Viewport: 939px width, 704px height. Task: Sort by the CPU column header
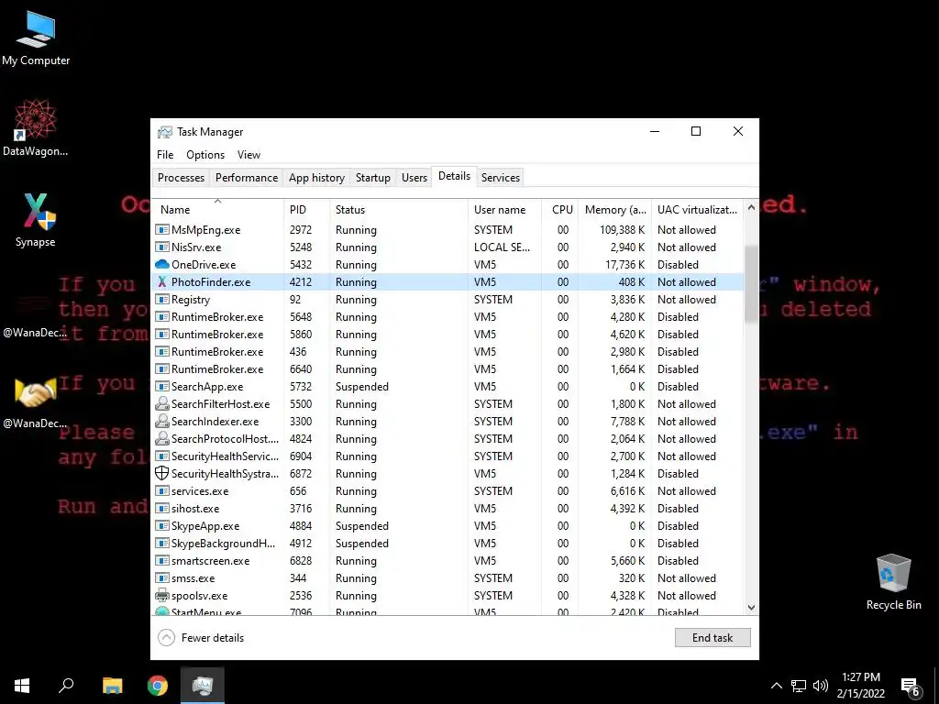tap(560, 210)
